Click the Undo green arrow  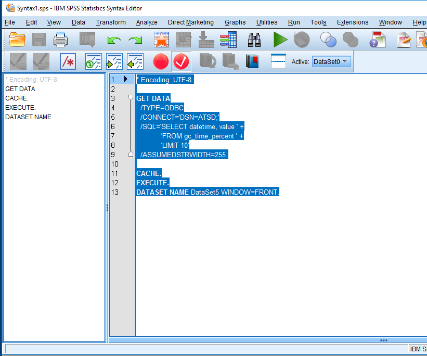point(114,41)
